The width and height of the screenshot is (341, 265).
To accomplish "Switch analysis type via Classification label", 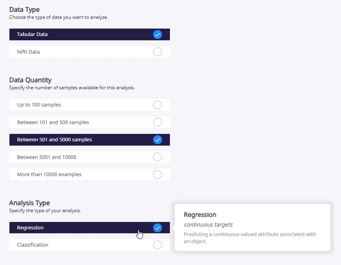I will coord(32,245).
